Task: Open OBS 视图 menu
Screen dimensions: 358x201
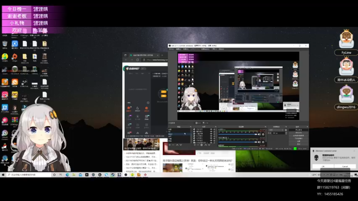Action: [186, 49]
